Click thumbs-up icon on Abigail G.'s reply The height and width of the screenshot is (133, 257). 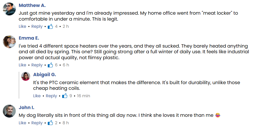[65, 96]
